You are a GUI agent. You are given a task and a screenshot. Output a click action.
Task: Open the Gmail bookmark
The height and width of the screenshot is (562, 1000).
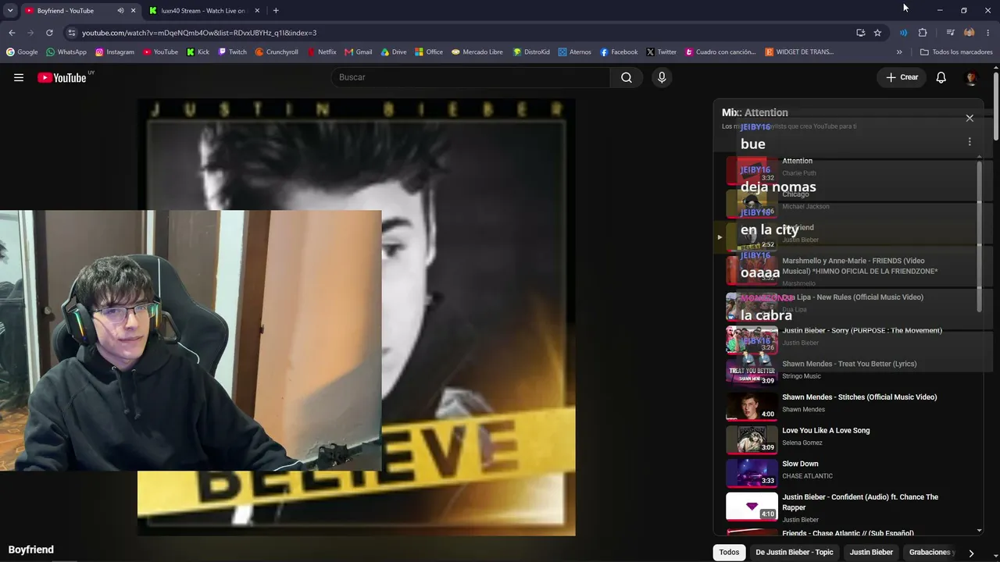pyautogui.click(x=359, y=52)
